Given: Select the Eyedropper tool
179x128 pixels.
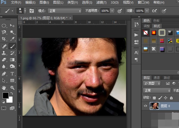Looking at the screenshot, I should (13, 39).
